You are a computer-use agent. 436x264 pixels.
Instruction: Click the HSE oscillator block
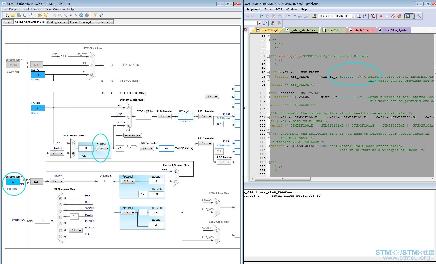click(x=36, y=182)
